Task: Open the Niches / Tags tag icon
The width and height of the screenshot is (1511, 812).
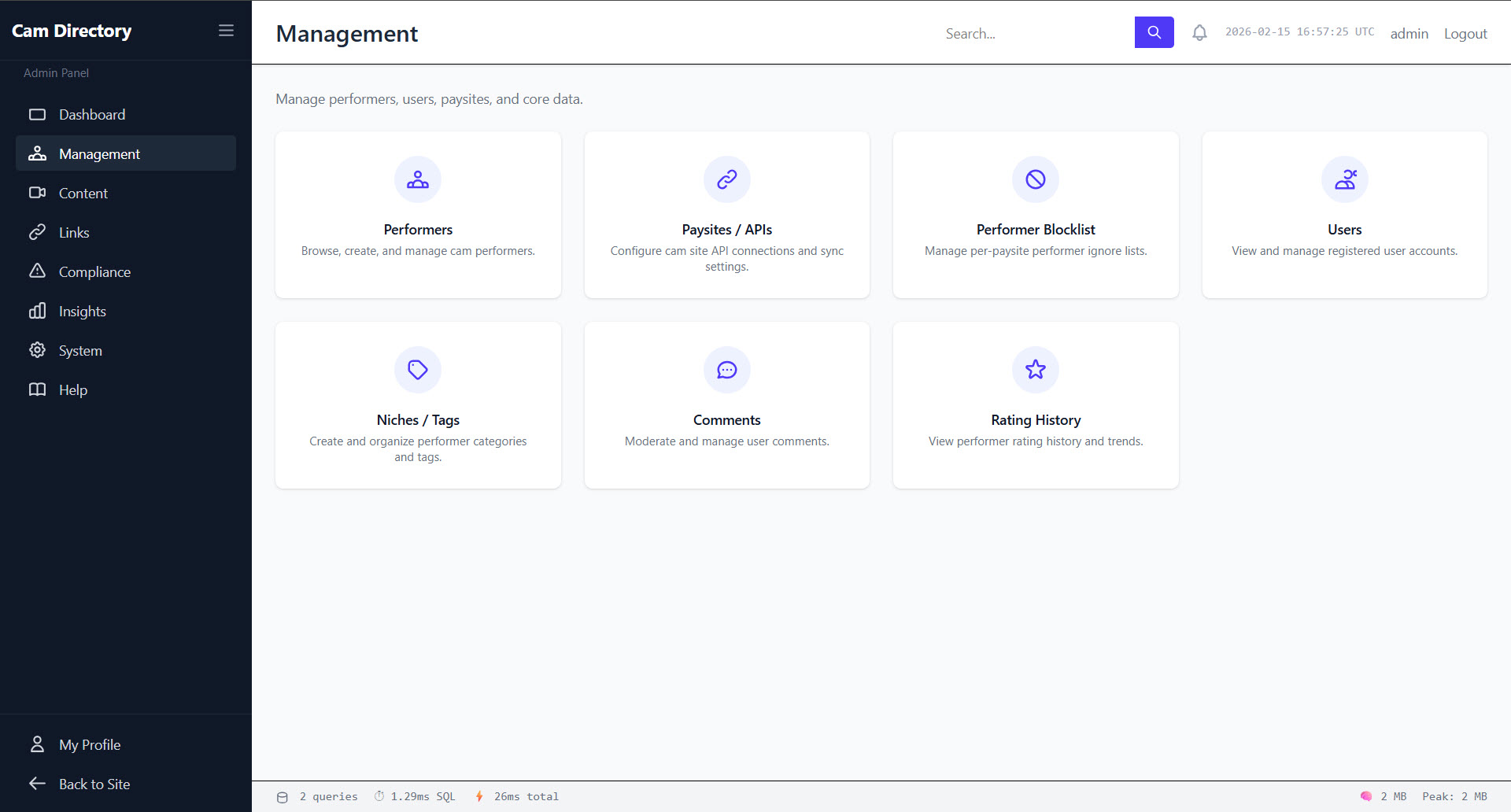Action: tap(418, 370)
